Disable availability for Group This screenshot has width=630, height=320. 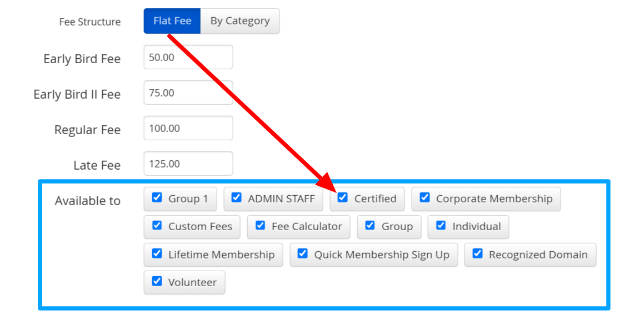tap(370, 225)
